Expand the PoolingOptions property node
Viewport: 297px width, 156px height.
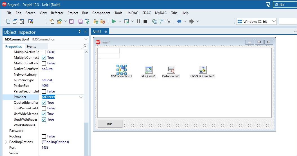click(6, 142)
